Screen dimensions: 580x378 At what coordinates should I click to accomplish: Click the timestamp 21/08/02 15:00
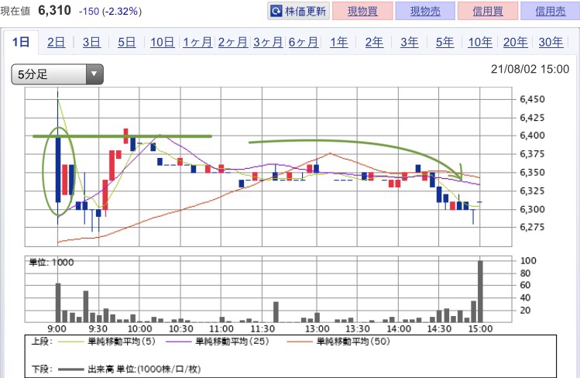pos(530,69)
